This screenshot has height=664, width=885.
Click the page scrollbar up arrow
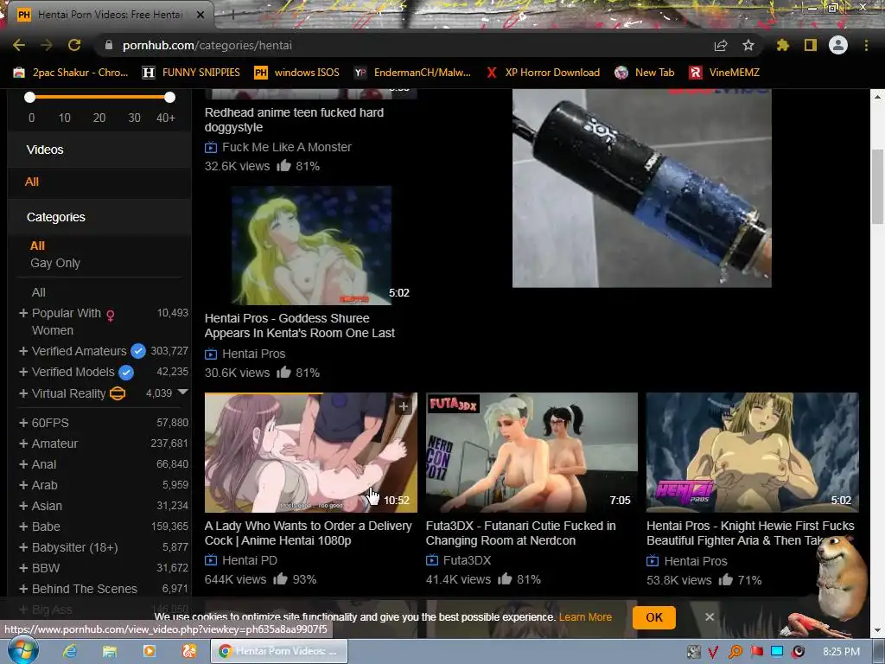(878, 97)
